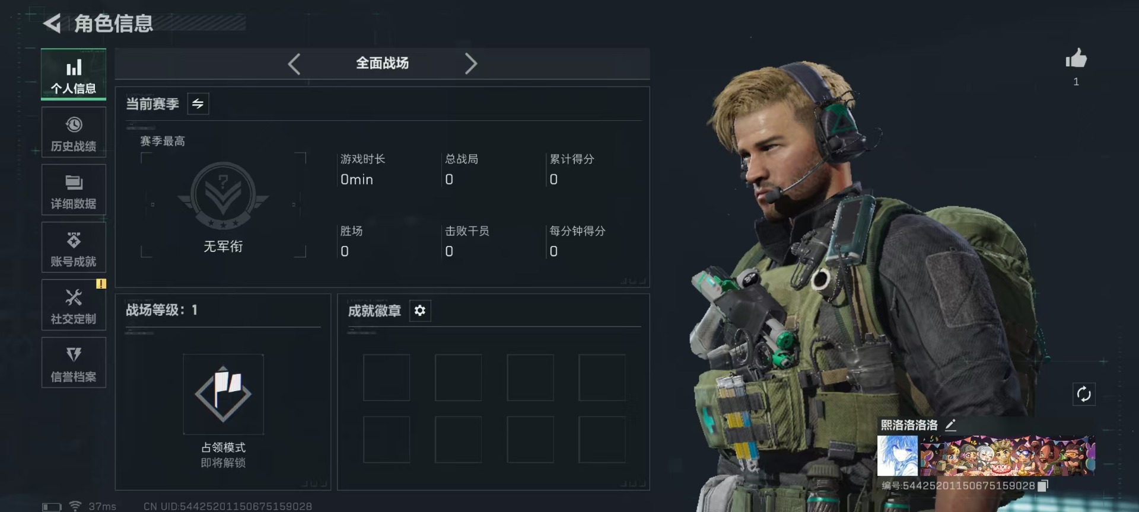
Task: Open 账号成就 achievements section
Action: [x=74, y=248]
